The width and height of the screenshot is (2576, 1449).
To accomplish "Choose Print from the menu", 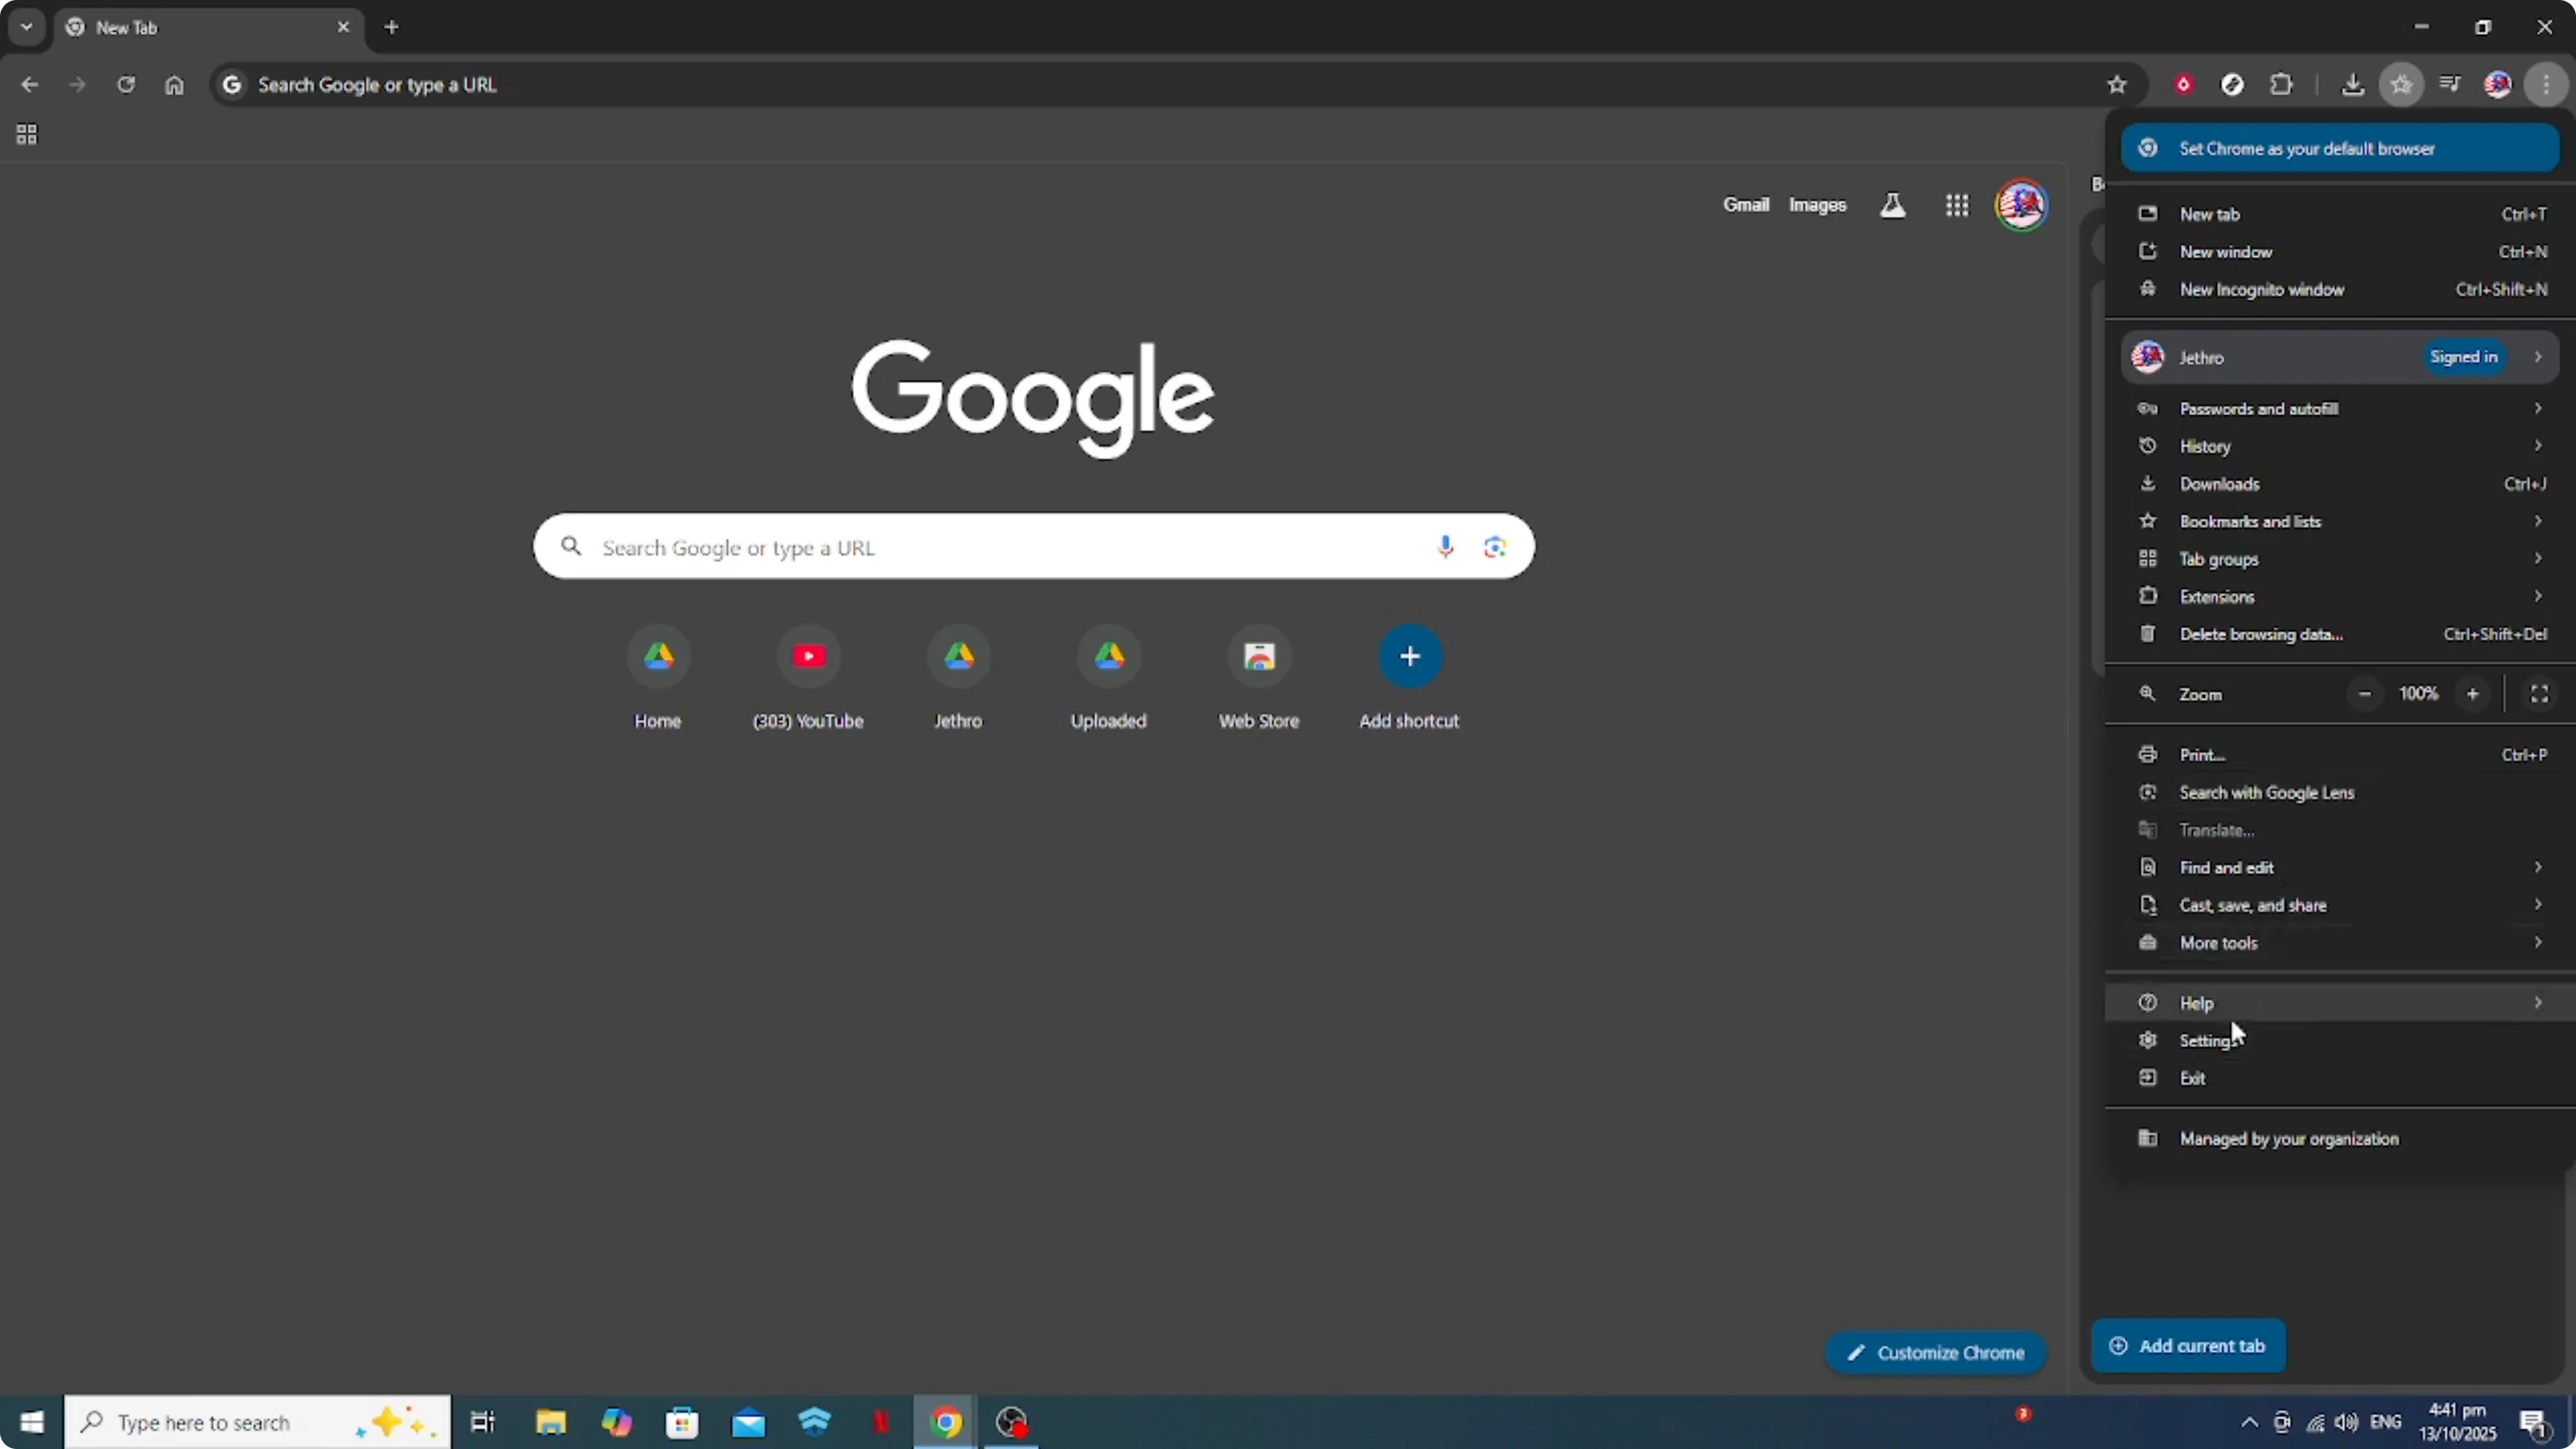I will click(x=2339, y=755).
